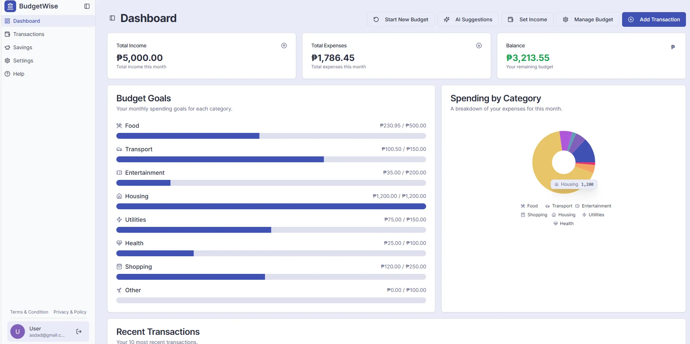Open Settings from the sidebar

coord(23,61)
